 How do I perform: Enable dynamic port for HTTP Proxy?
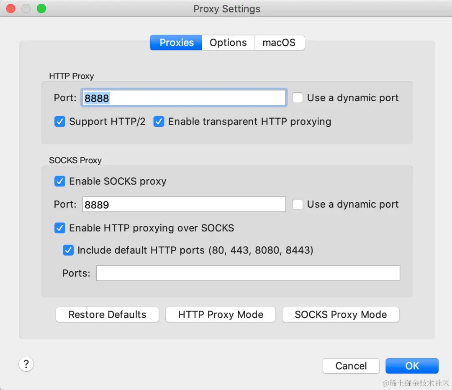pyautogui.click(x=298, y=97)
